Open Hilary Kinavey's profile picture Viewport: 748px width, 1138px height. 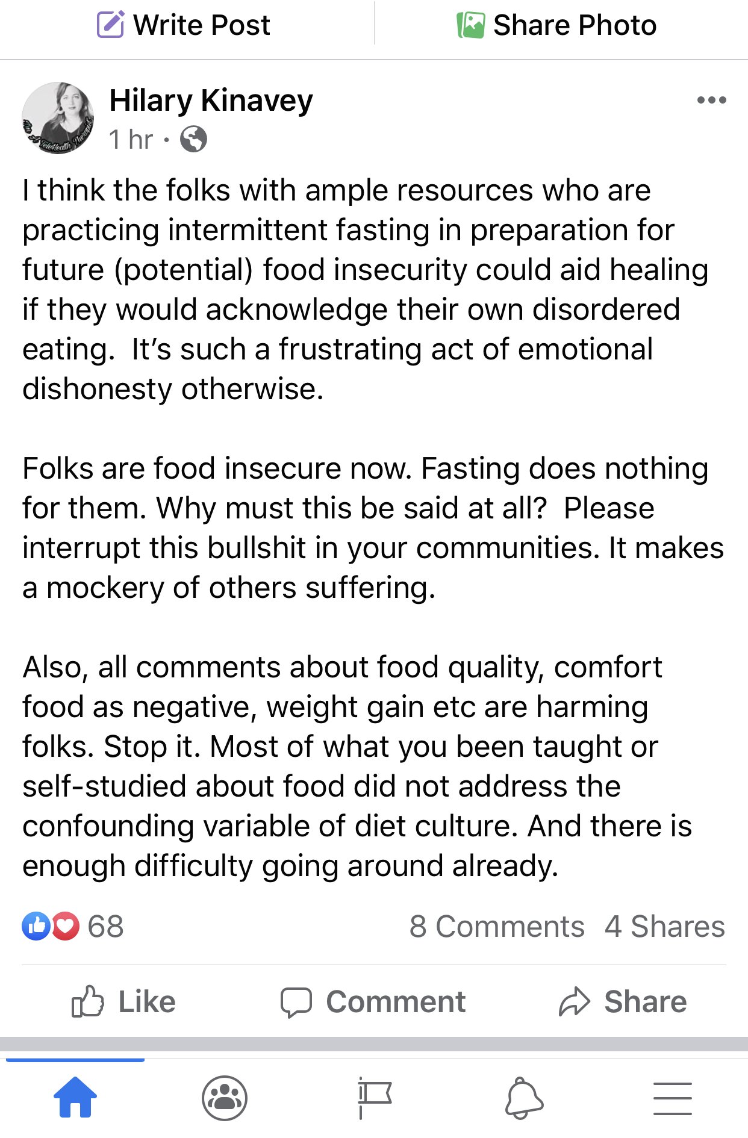click(58, 118)
